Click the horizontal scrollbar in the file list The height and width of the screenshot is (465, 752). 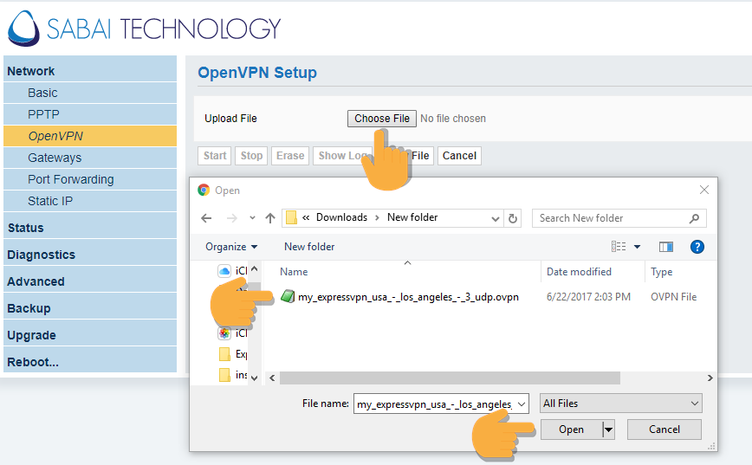click(x=450, y=378)
